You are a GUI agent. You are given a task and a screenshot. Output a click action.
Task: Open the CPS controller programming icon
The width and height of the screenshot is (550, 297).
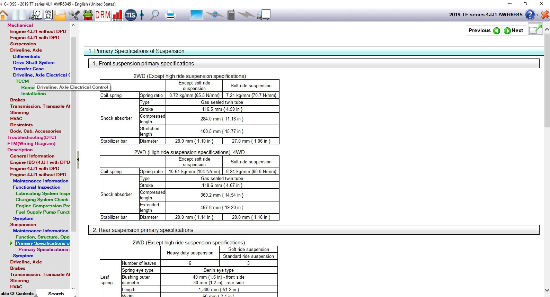[48, 15]
